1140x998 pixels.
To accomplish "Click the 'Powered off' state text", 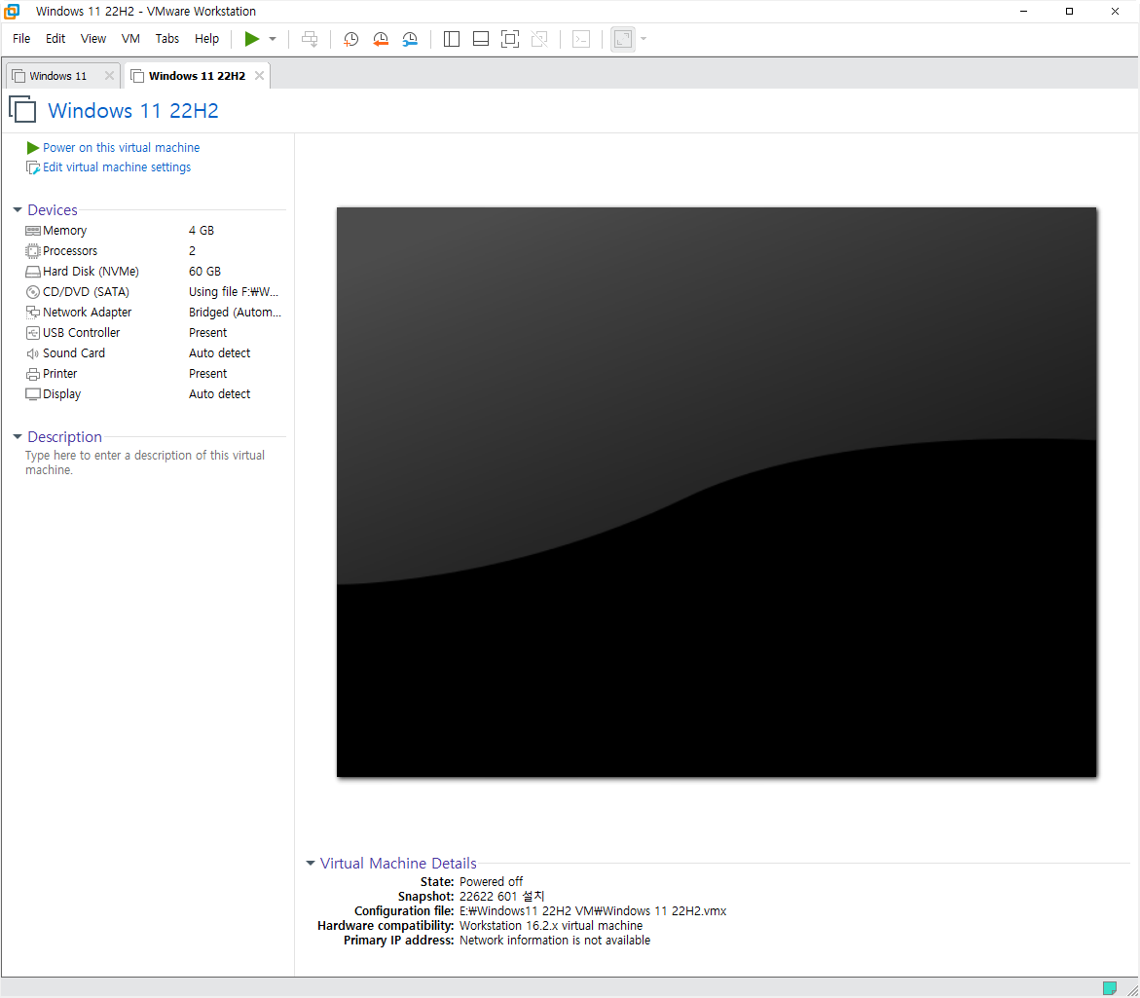I will (491, 882).
